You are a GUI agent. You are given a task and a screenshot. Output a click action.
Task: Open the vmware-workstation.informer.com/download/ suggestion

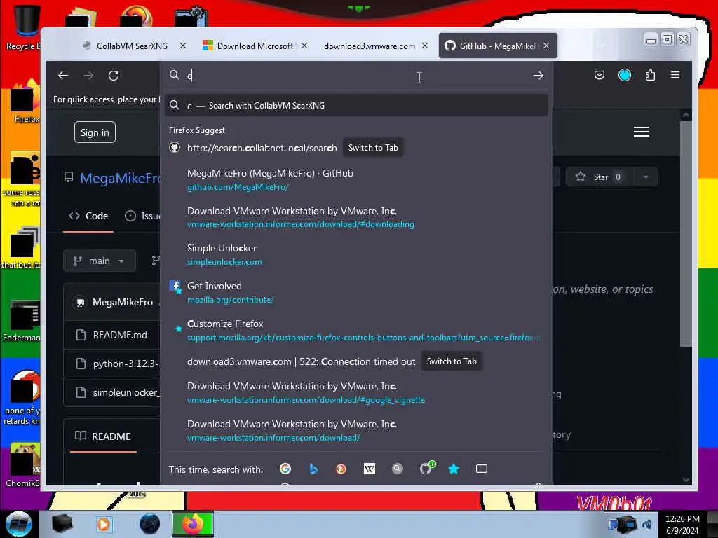(356, 431)
